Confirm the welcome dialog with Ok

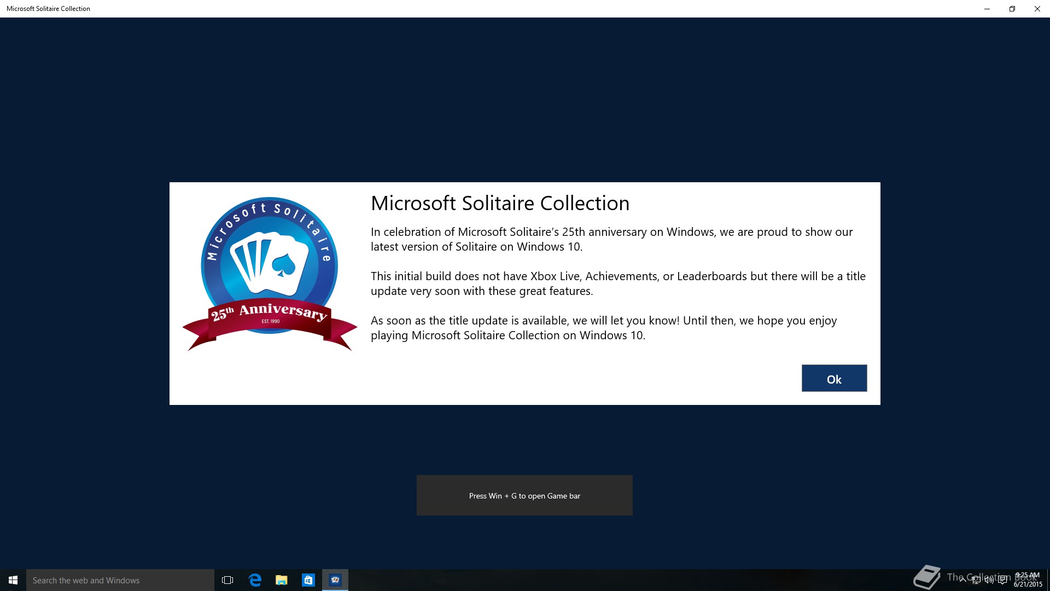click(x=834, y=378)
